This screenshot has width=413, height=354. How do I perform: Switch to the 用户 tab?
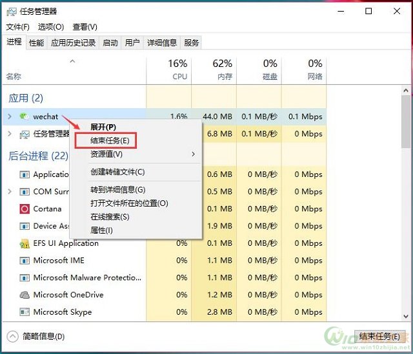(132, 42)
